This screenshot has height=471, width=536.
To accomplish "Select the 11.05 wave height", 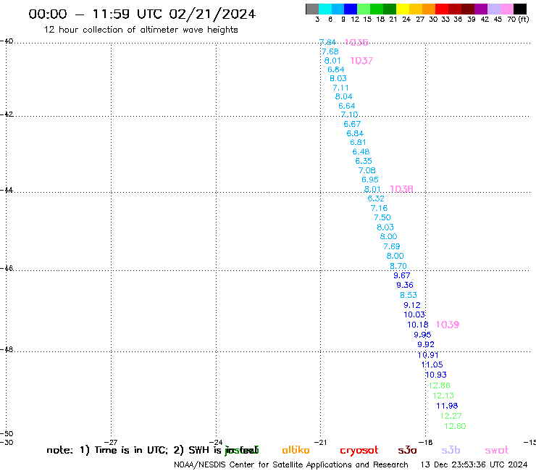I will coord(432,364).
